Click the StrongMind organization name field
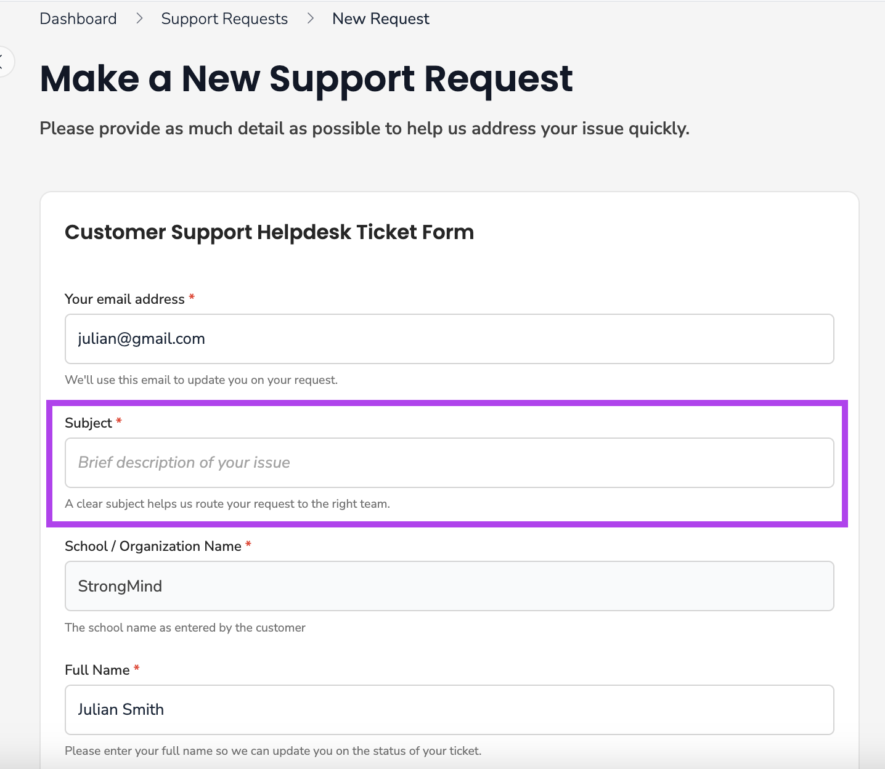 point(449,586)
